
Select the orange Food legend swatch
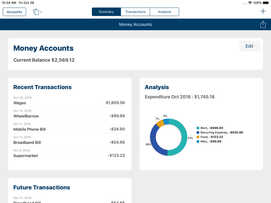(x=198, y=137)
